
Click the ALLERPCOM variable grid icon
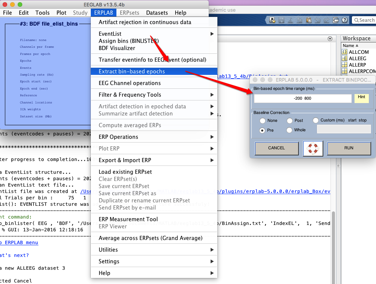[x=345, y=71]
